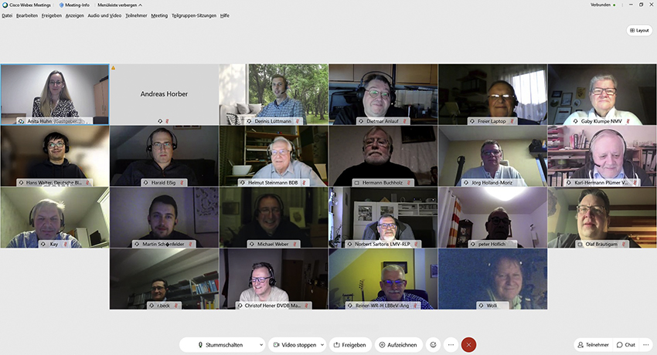The image size is (657, 355).
Task: Expand the video options arrow beside Video stoppen
Action: tap(322, 345)
